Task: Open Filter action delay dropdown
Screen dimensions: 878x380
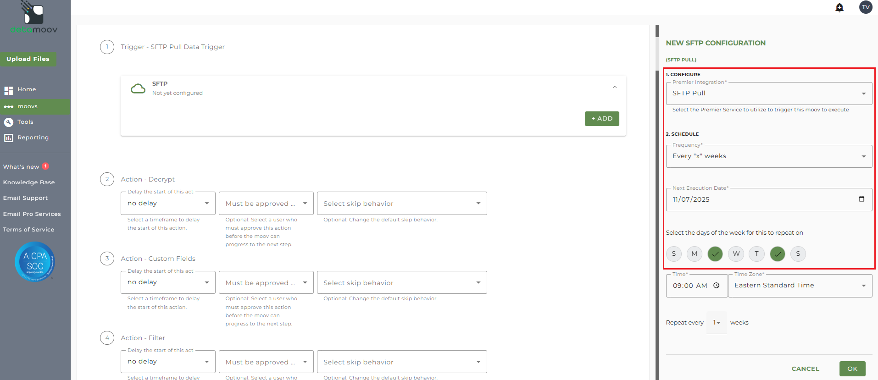Action: tap(168, 362)
